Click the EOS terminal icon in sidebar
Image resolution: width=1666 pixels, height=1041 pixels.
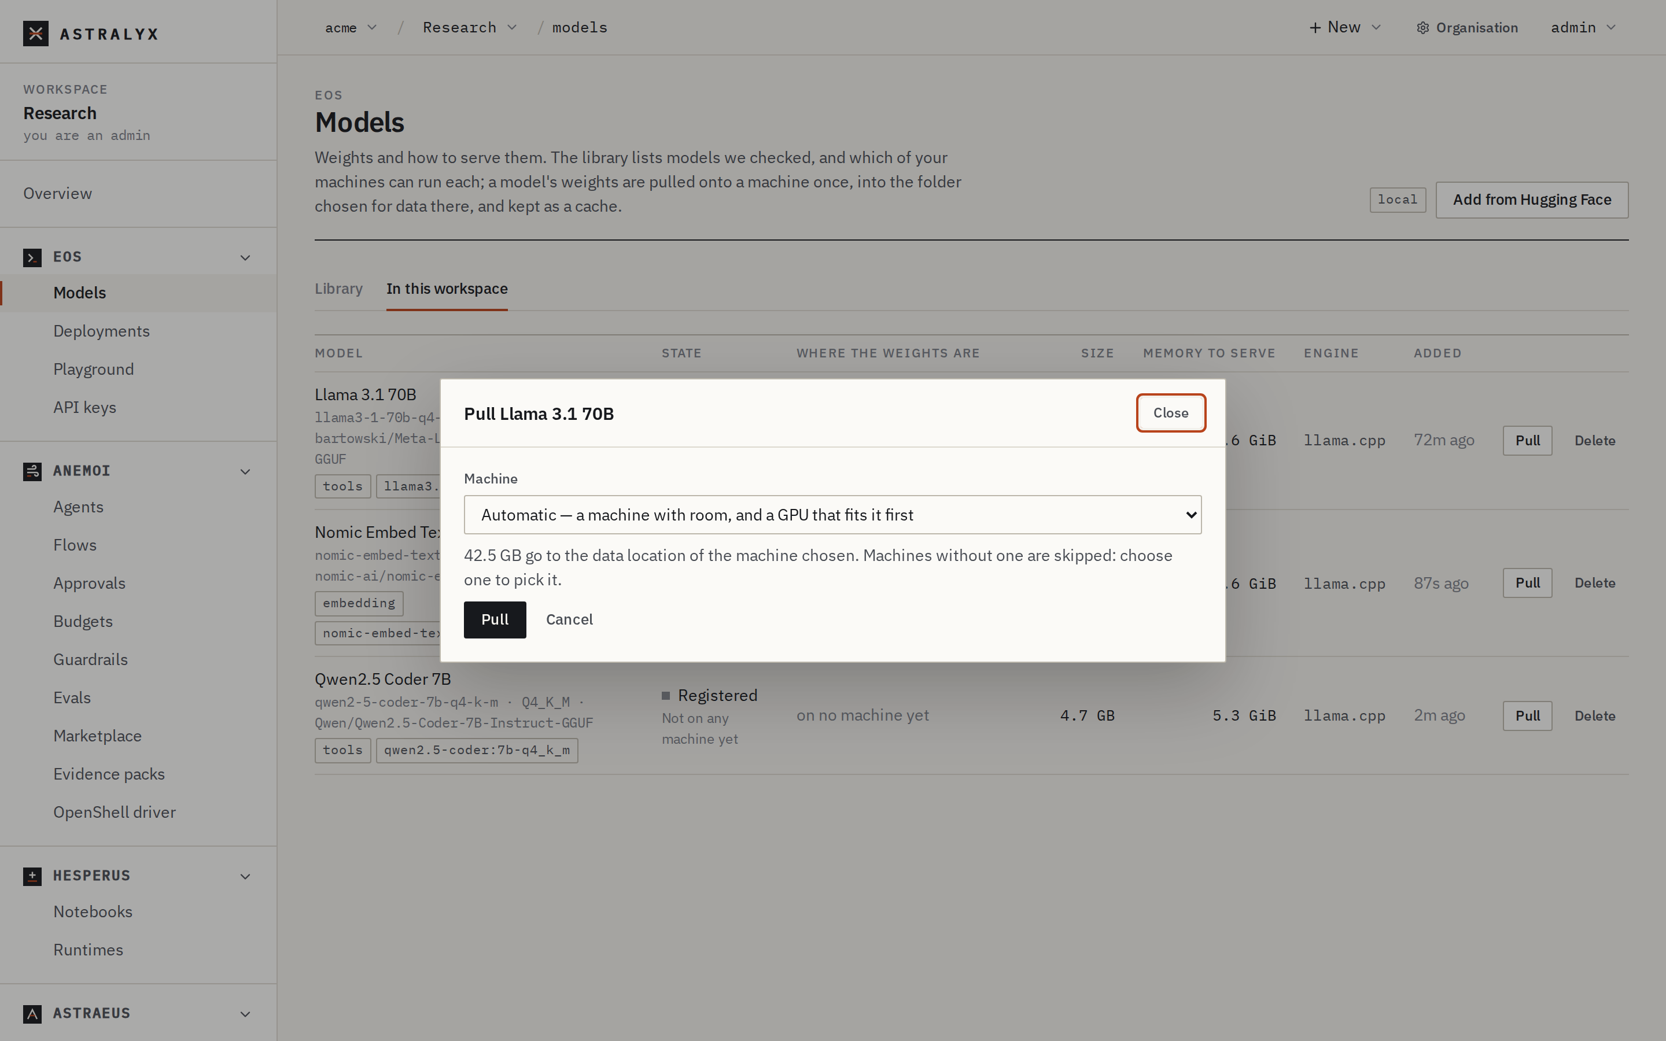coord(32,257)
